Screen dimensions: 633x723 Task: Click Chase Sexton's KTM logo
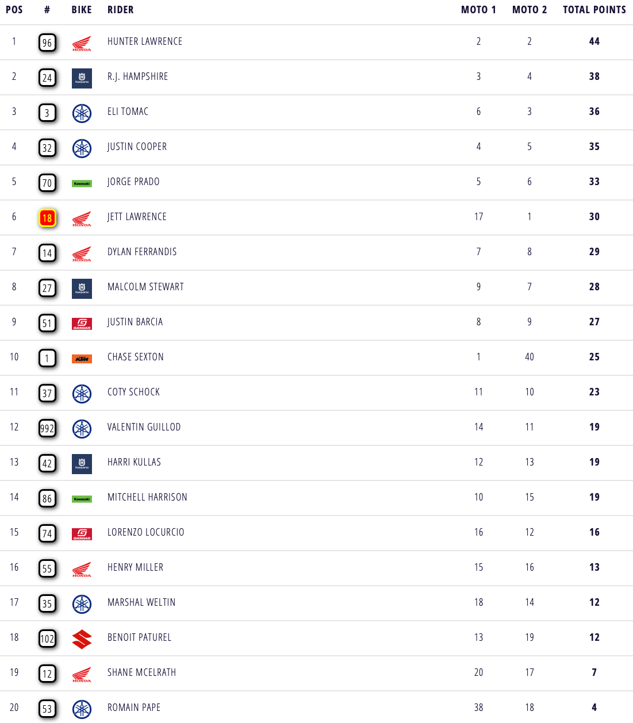(82, 359)
